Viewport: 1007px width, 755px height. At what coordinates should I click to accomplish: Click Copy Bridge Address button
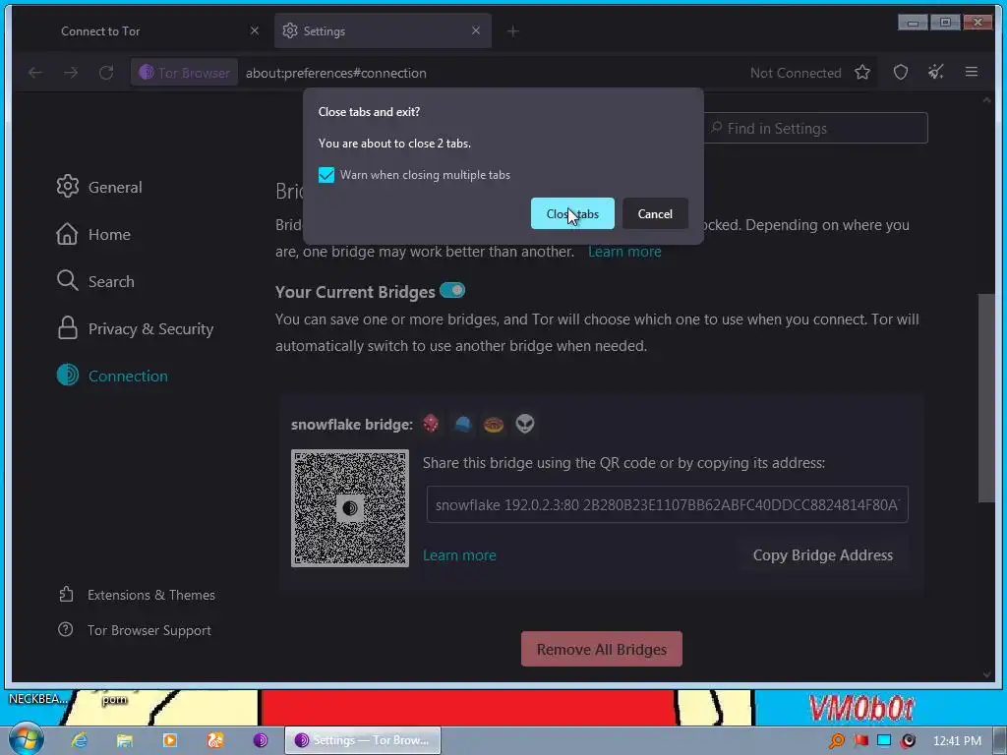point(823,555)
